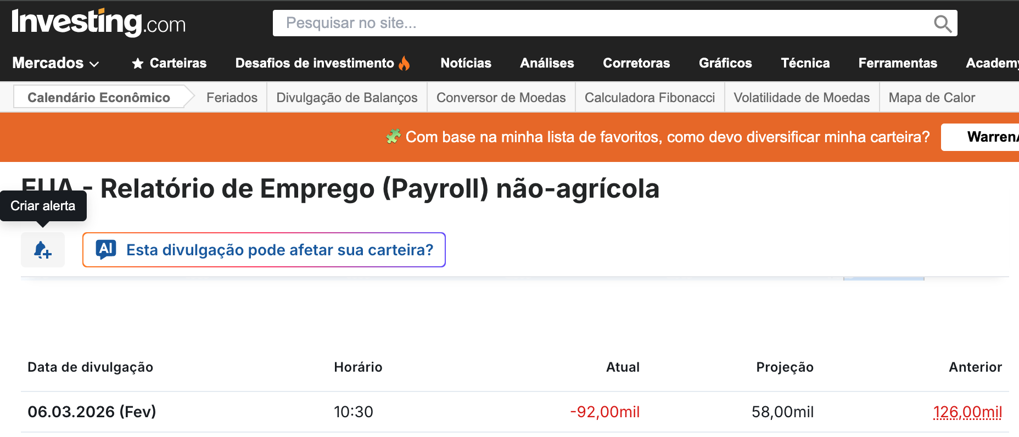Screen dimensions: 1019x437
Task: Click the search magnifying glass icon
Action: pos(942,24)
